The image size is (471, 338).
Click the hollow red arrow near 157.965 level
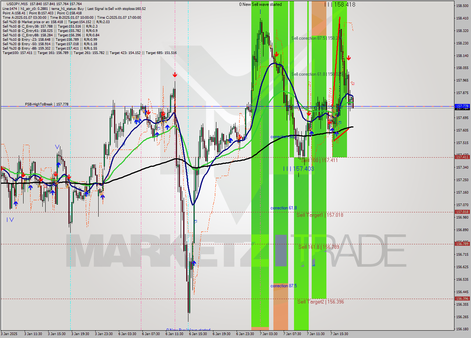click(x=353, y=83)
